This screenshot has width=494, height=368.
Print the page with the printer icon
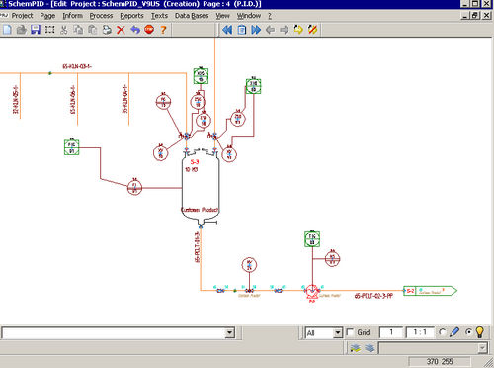(x=107, y=30)
